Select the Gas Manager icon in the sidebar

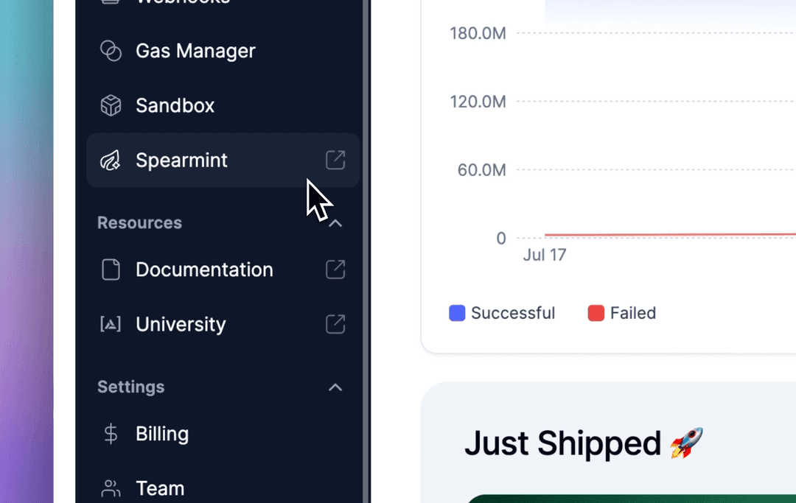tap(111, 51)
